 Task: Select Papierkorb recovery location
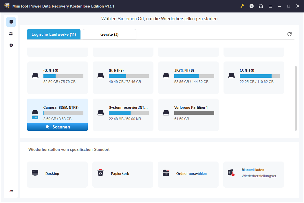(123, 175)
